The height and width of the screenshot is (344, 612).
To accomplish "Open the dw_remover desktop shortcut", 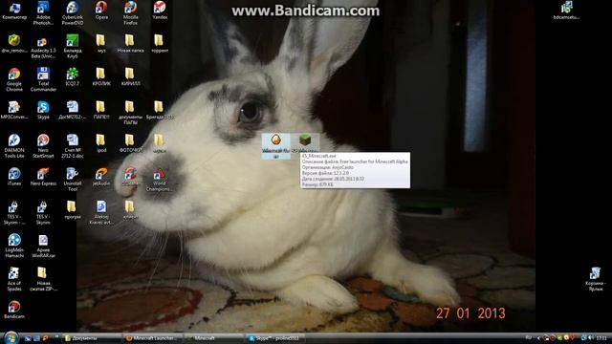I will tap(14, 44).
